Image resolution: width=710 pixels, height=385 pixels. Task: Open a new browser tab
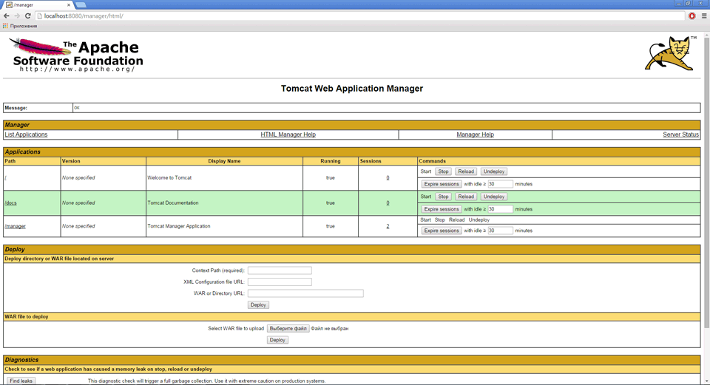pyautogui.click(x=81, y=4)
